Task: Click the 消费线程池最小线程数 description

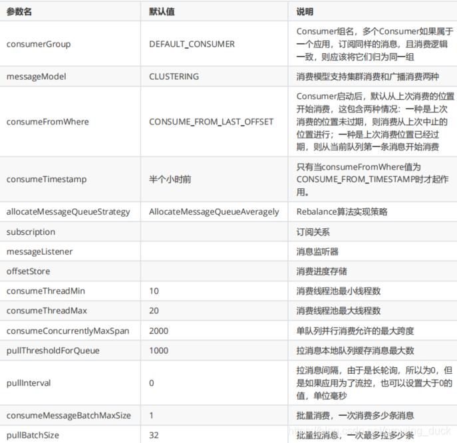Action: [x=339, y=291]
